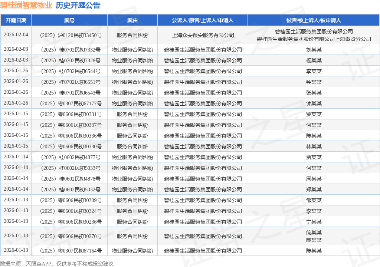Click 物业服务合同纠纷 in the 桂0702民初7332号 row

[x=132, y=50]
